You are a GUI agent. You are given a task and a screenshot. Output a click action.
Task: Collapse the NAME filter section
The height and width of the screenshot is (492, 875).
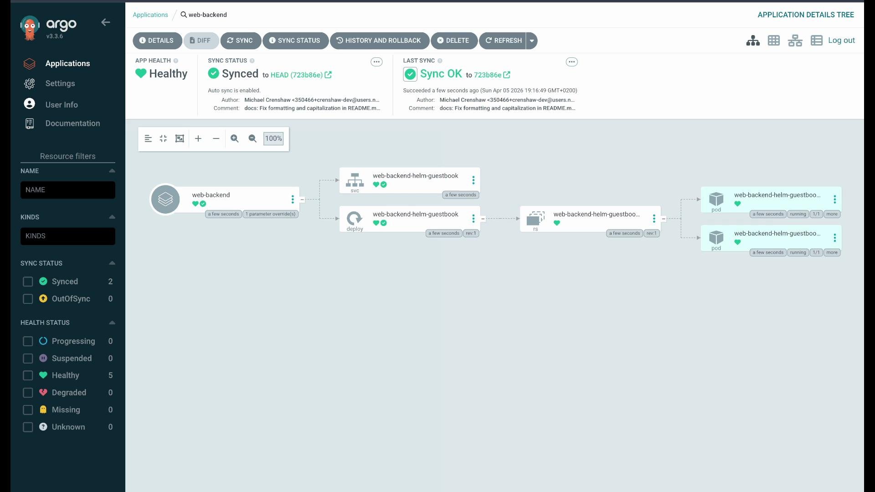pyautogui.click(x=112, y=171)
